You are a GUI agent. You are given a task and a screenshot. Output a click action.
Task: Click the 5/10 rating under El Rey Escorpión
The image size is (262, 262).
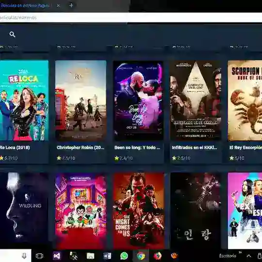(x=240, y=158)
